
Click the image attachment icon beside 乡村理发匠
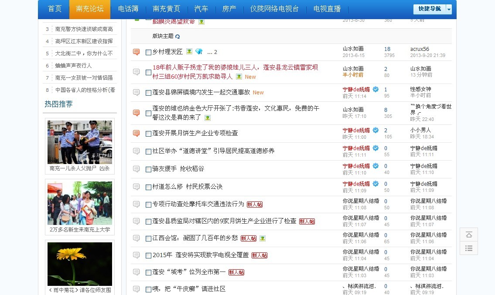click(x=189, y=52)
